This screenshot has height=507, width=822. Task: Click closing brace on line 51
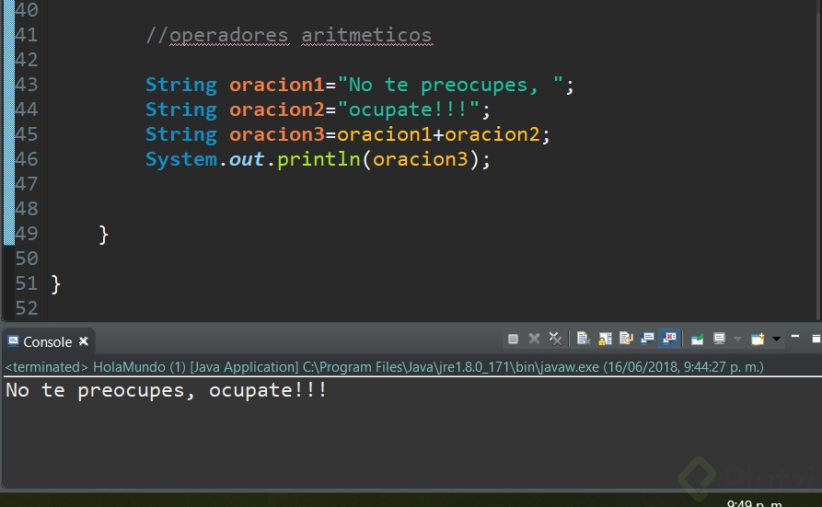[x=56, y=284]
